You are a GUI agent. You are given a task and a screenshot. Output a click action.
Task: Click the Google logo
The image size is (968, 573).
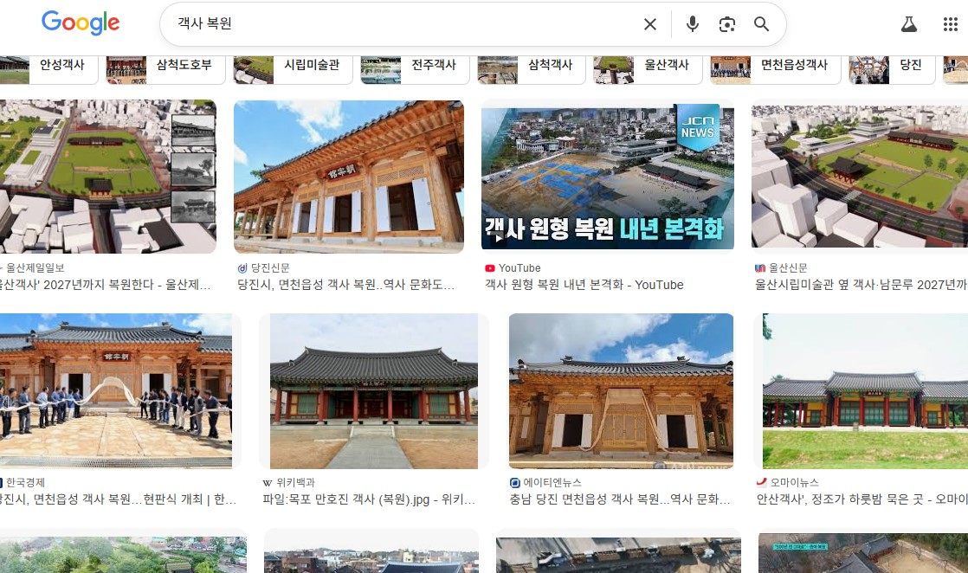(81, 23)
